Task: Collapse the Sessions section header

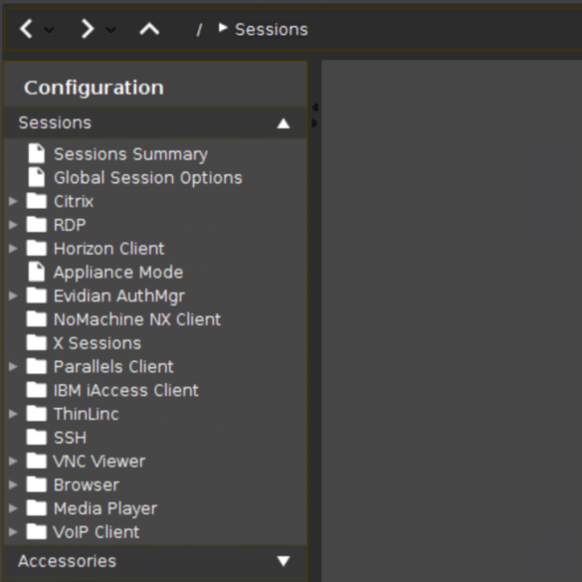Action: [x=155, y=122]
